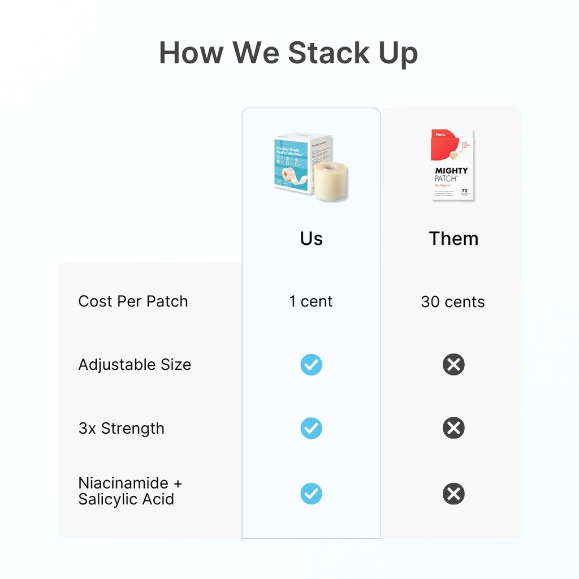Select the "Us" column heading
This screenshot has width=579, height=579.
click(x=311, y=239)
